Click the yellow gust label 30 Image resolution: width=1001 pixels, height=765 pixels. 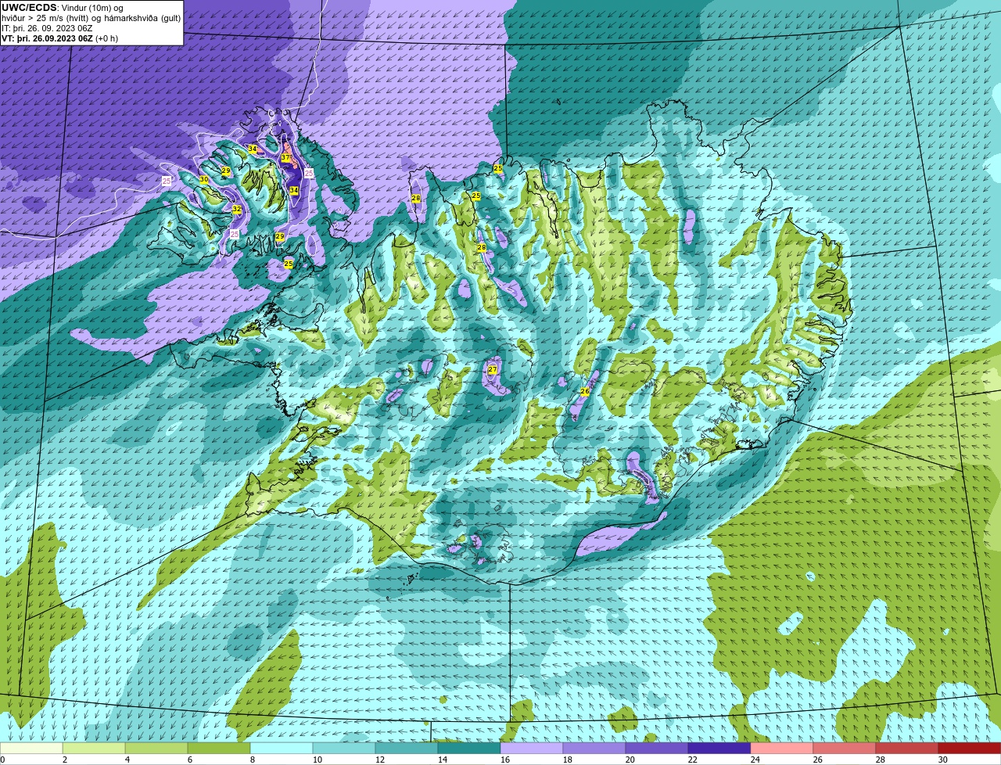click(204, 179)
